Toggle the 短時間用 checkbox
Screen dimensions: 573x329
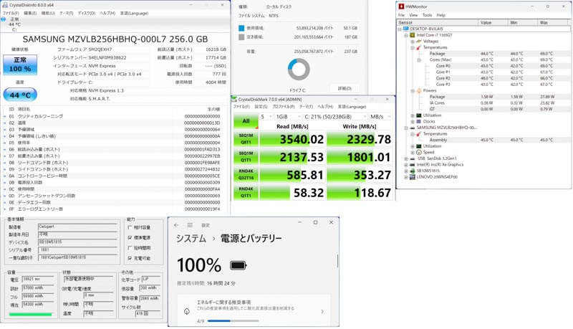pos(130,248)
